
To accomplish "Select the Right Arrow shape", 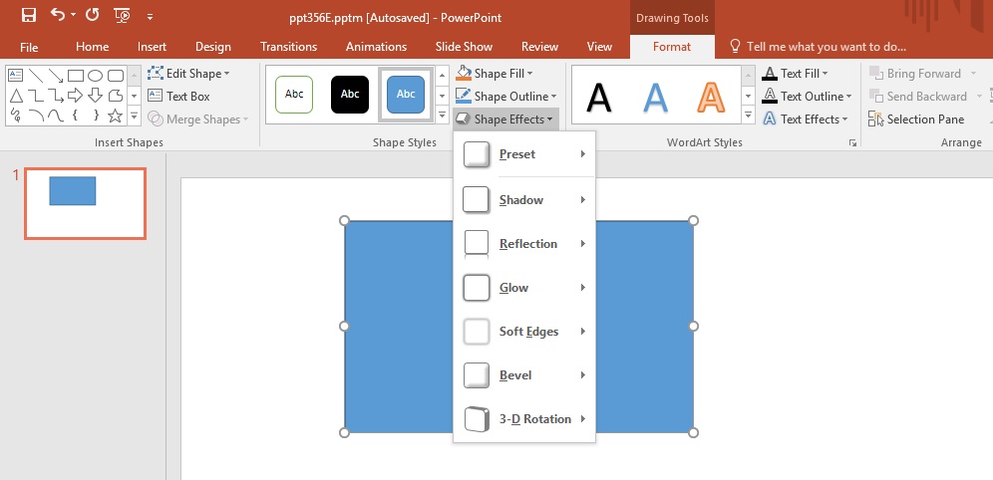I will pos(76,96).
